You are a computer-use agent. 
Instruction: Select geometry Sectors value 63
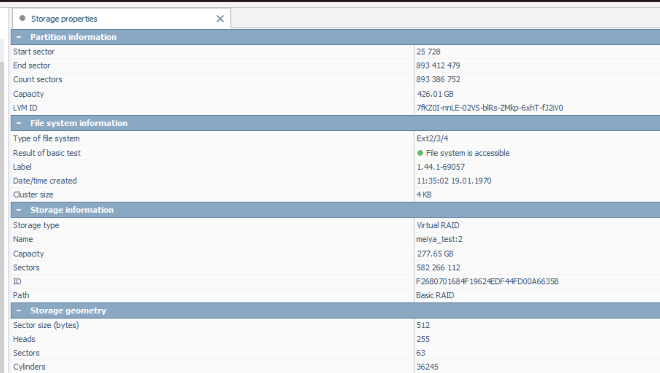point(421,353)
